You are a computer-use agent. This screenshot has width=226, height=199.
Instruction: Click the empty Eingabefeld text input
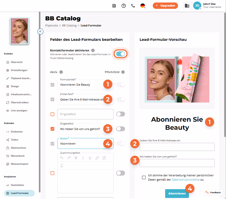coord(85,114)
